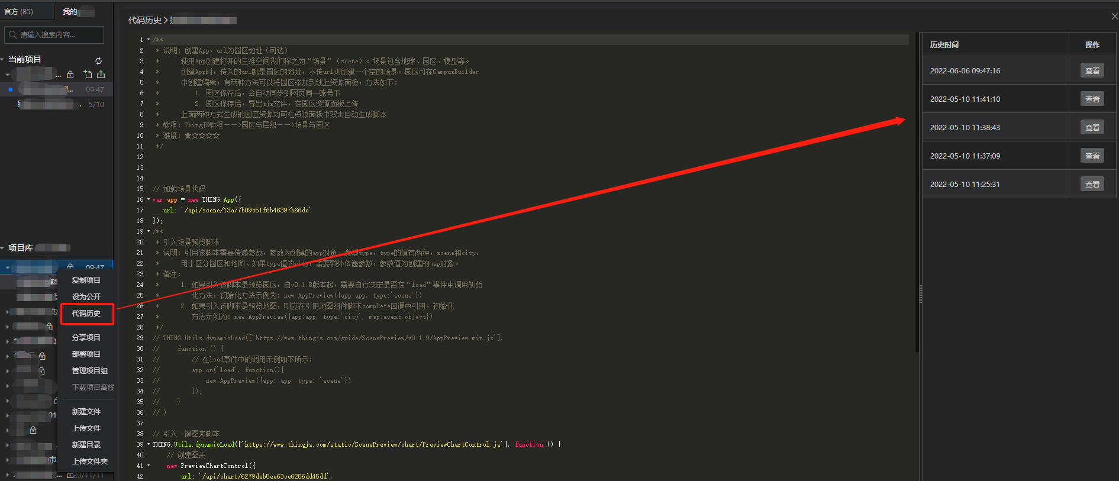Click the search magnifier icon
1119x481 pixels.
pyautogui.click(x=13, y=35)
